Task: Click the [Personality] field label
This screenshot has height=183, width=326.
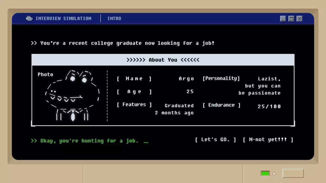Action: click(221, 78)
